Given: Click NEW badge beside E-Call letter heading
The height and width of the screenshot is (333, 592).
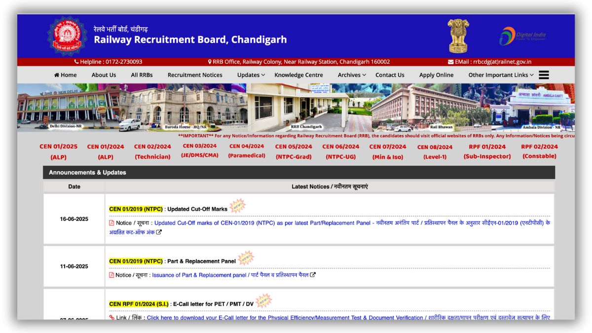Looking at the screenshot, I should [264, 301].
